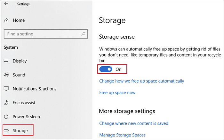
Task: Open Change where new content is saved
Action: (x=133, y=123)
